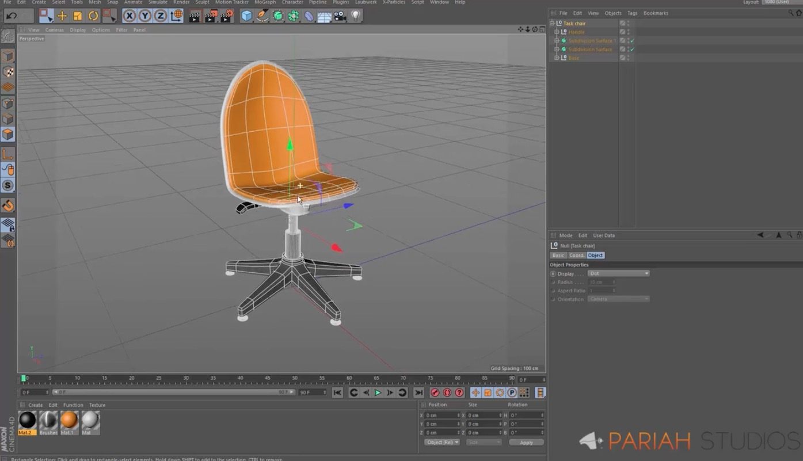Enable Axis mode L-shaped icon
The image size is (803, 461).
pyautogui.click(x=8, y=154)
